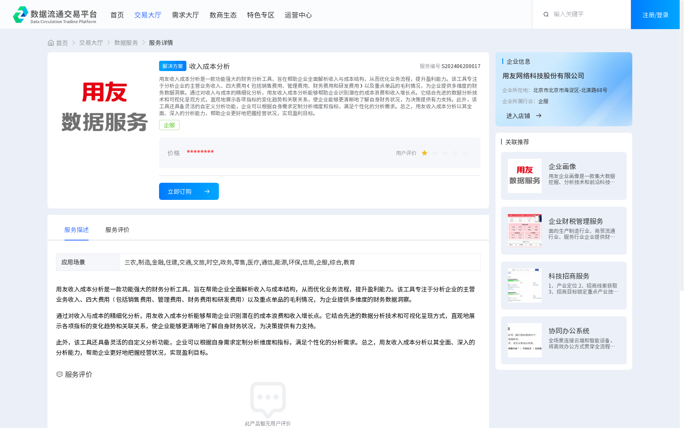Click the 解决方案 tag badge

[x=173, y=66]
